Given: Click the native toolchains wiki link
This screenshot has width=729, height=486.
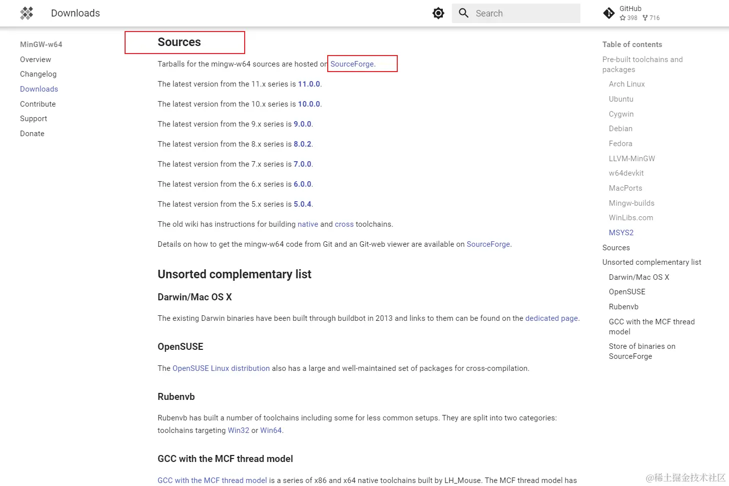Looking at the screenshot, I should click(308, 224).
